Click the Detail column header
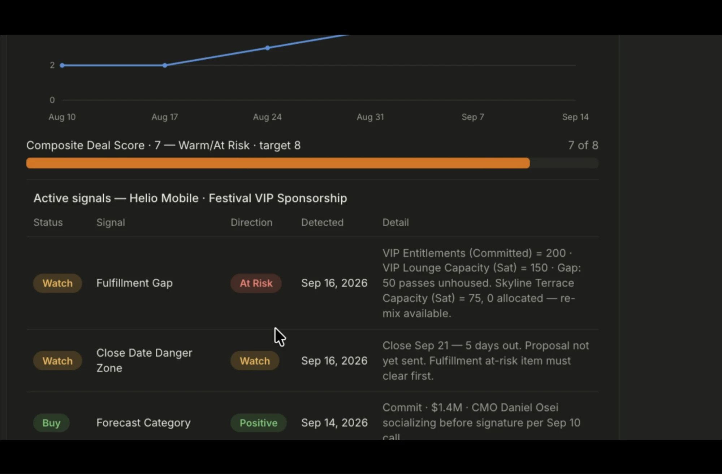This screenshot has height=474, width=722. pyautogui.click(x=395, y=222)
